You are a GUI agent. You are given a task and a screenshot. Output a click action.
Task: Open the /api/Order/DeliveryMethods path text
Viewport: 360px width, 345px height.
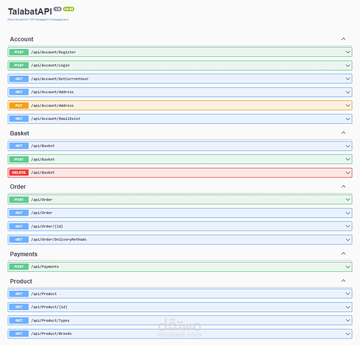(x=59, y=239)
